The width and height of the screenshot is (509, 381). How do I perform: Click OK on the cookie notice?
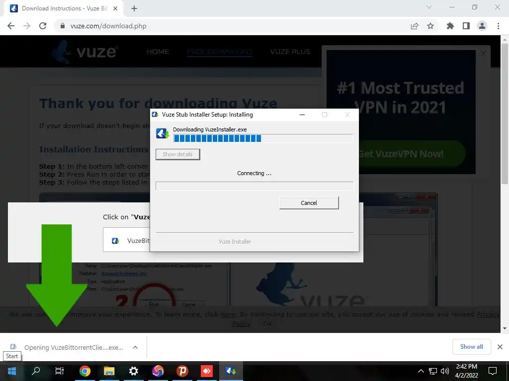click(x=267, y=323)
